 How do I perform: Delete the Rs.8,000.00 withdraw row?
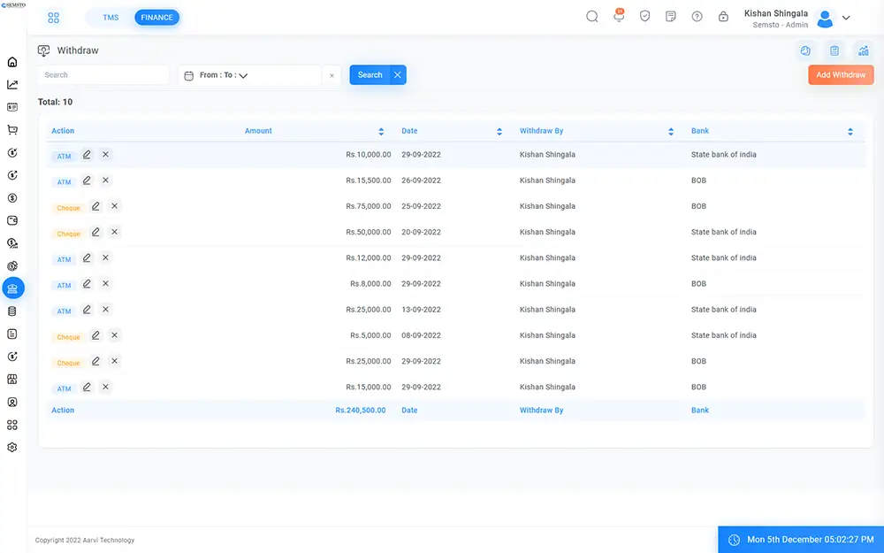[105, 284]
